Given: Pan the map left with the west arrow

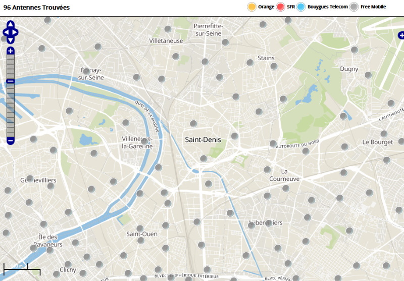Looking at the screenshot, I should tap(5, 32).
